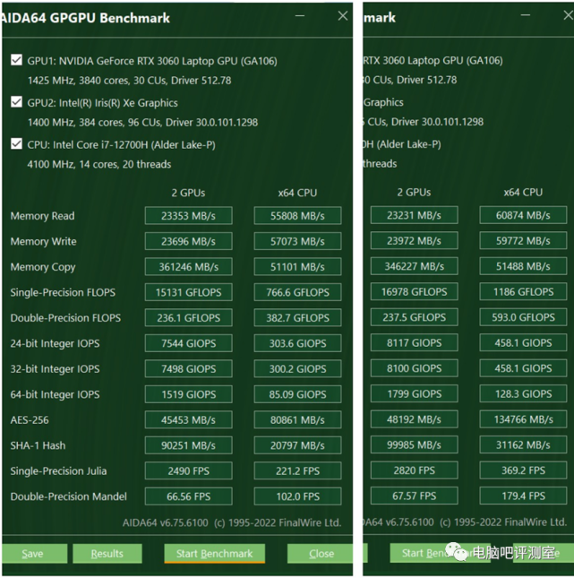Click the 382.7 GFLOPS CPU result

tap(297, 318)
